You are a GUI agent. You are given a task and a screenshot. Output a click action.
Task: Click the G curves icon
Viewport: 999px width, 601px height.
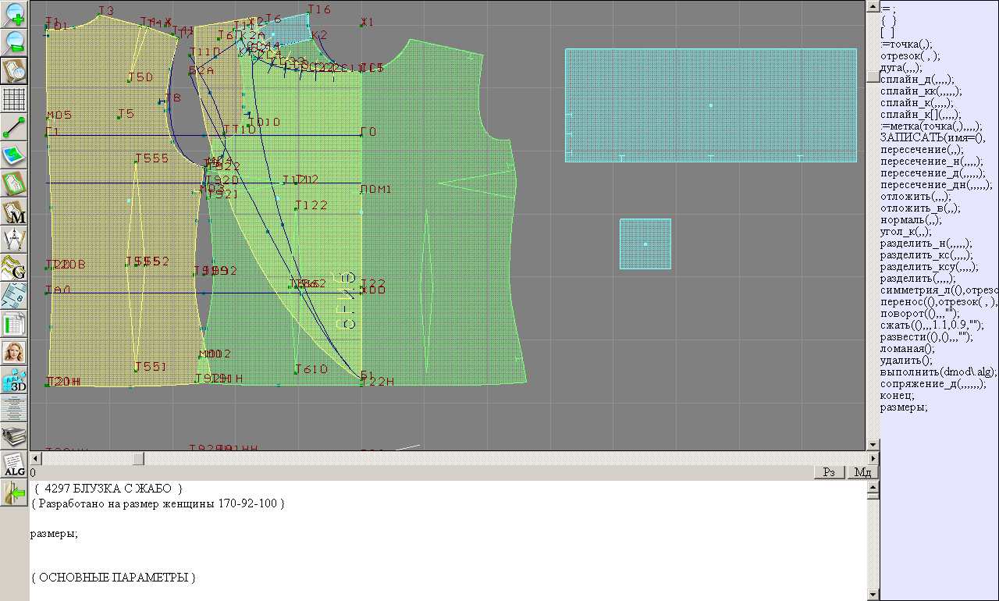point(15,267)
